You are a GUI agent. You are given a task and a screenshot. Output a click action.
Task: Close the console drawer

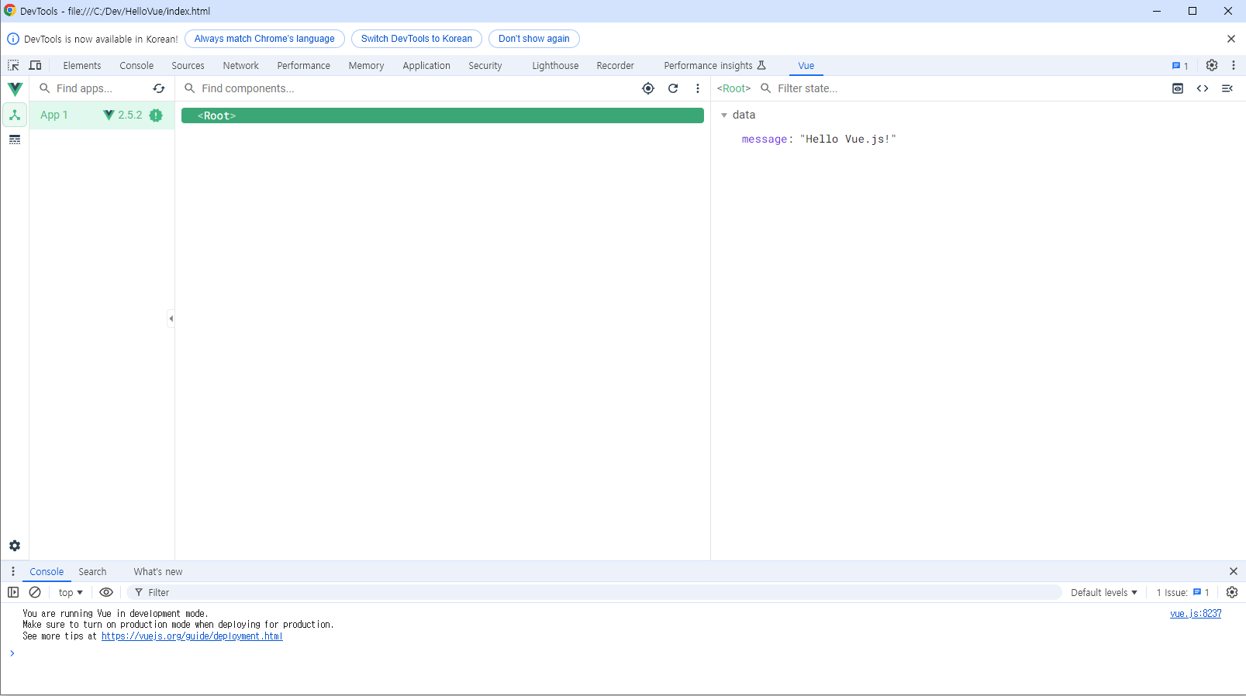[1234, 571]
